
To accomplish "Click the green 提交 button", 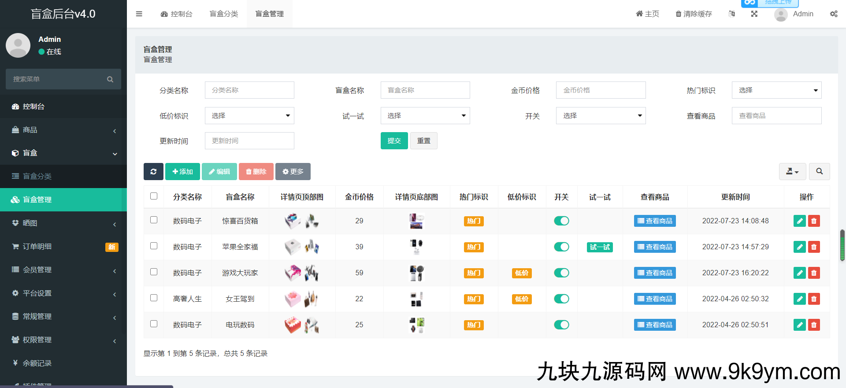I will pyautogui.click(x=394, y=141).
